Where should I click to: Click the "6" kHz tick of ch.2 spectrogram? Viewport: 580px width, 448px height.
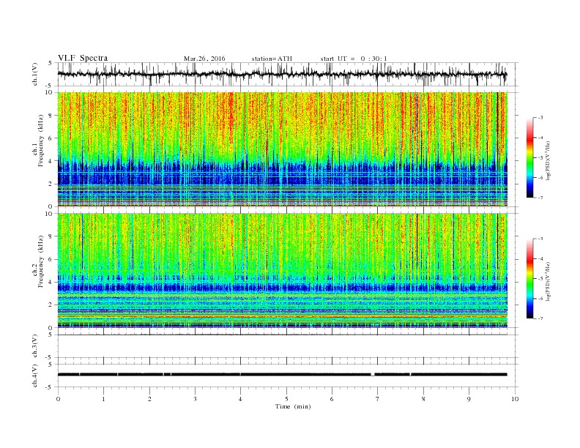click(51, 259)
